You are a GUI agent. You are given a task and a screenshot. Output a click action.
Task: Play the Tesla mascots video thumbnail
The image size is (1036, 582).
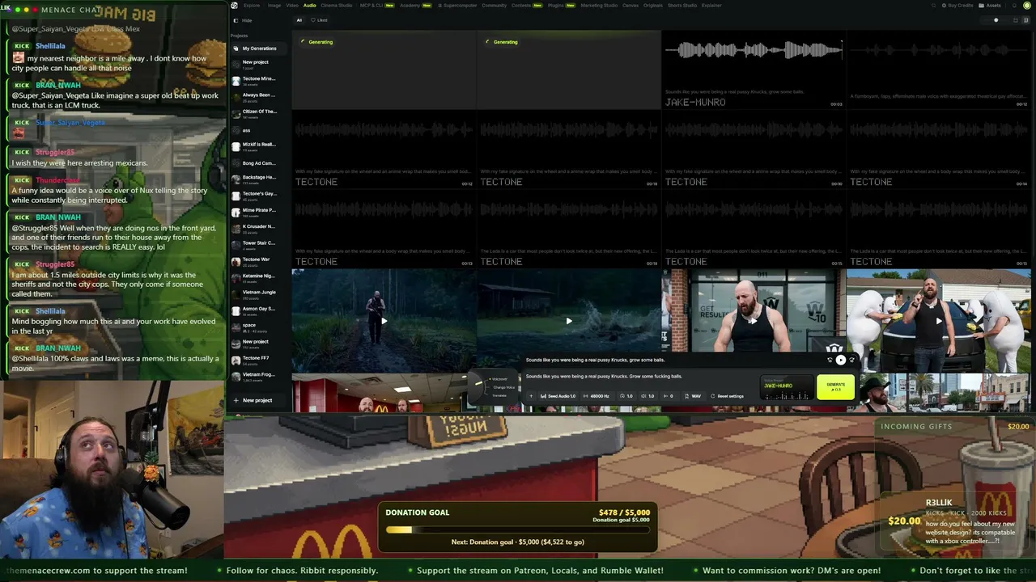[x=939, y=320]
